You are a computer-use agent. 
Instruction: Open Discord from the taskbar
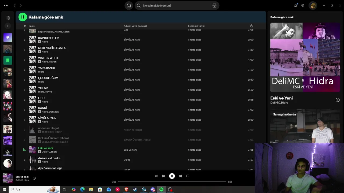coord(153,190)
